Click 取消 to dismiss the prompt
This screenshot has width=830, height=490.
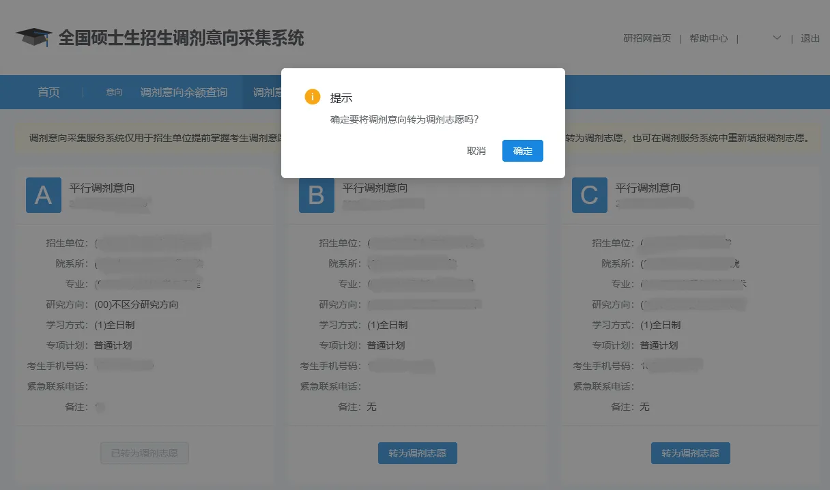click(476, 151)
